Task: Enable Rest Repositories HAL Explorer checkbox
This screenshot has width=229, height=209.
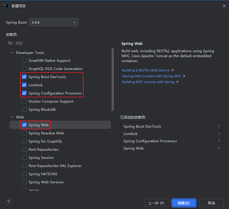Action: tap(24, 166)
